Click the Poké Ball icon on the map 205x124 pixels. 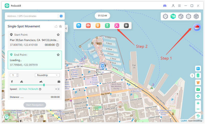tap(197, 28)
